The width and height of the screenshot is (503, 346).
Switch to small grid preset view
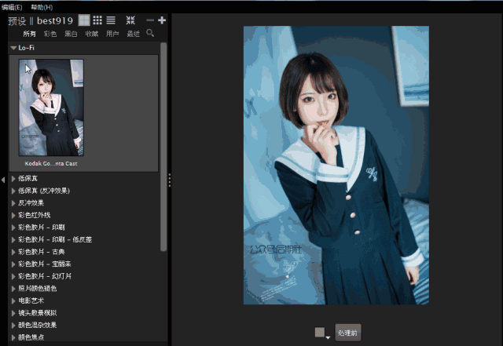coord(97,20)
